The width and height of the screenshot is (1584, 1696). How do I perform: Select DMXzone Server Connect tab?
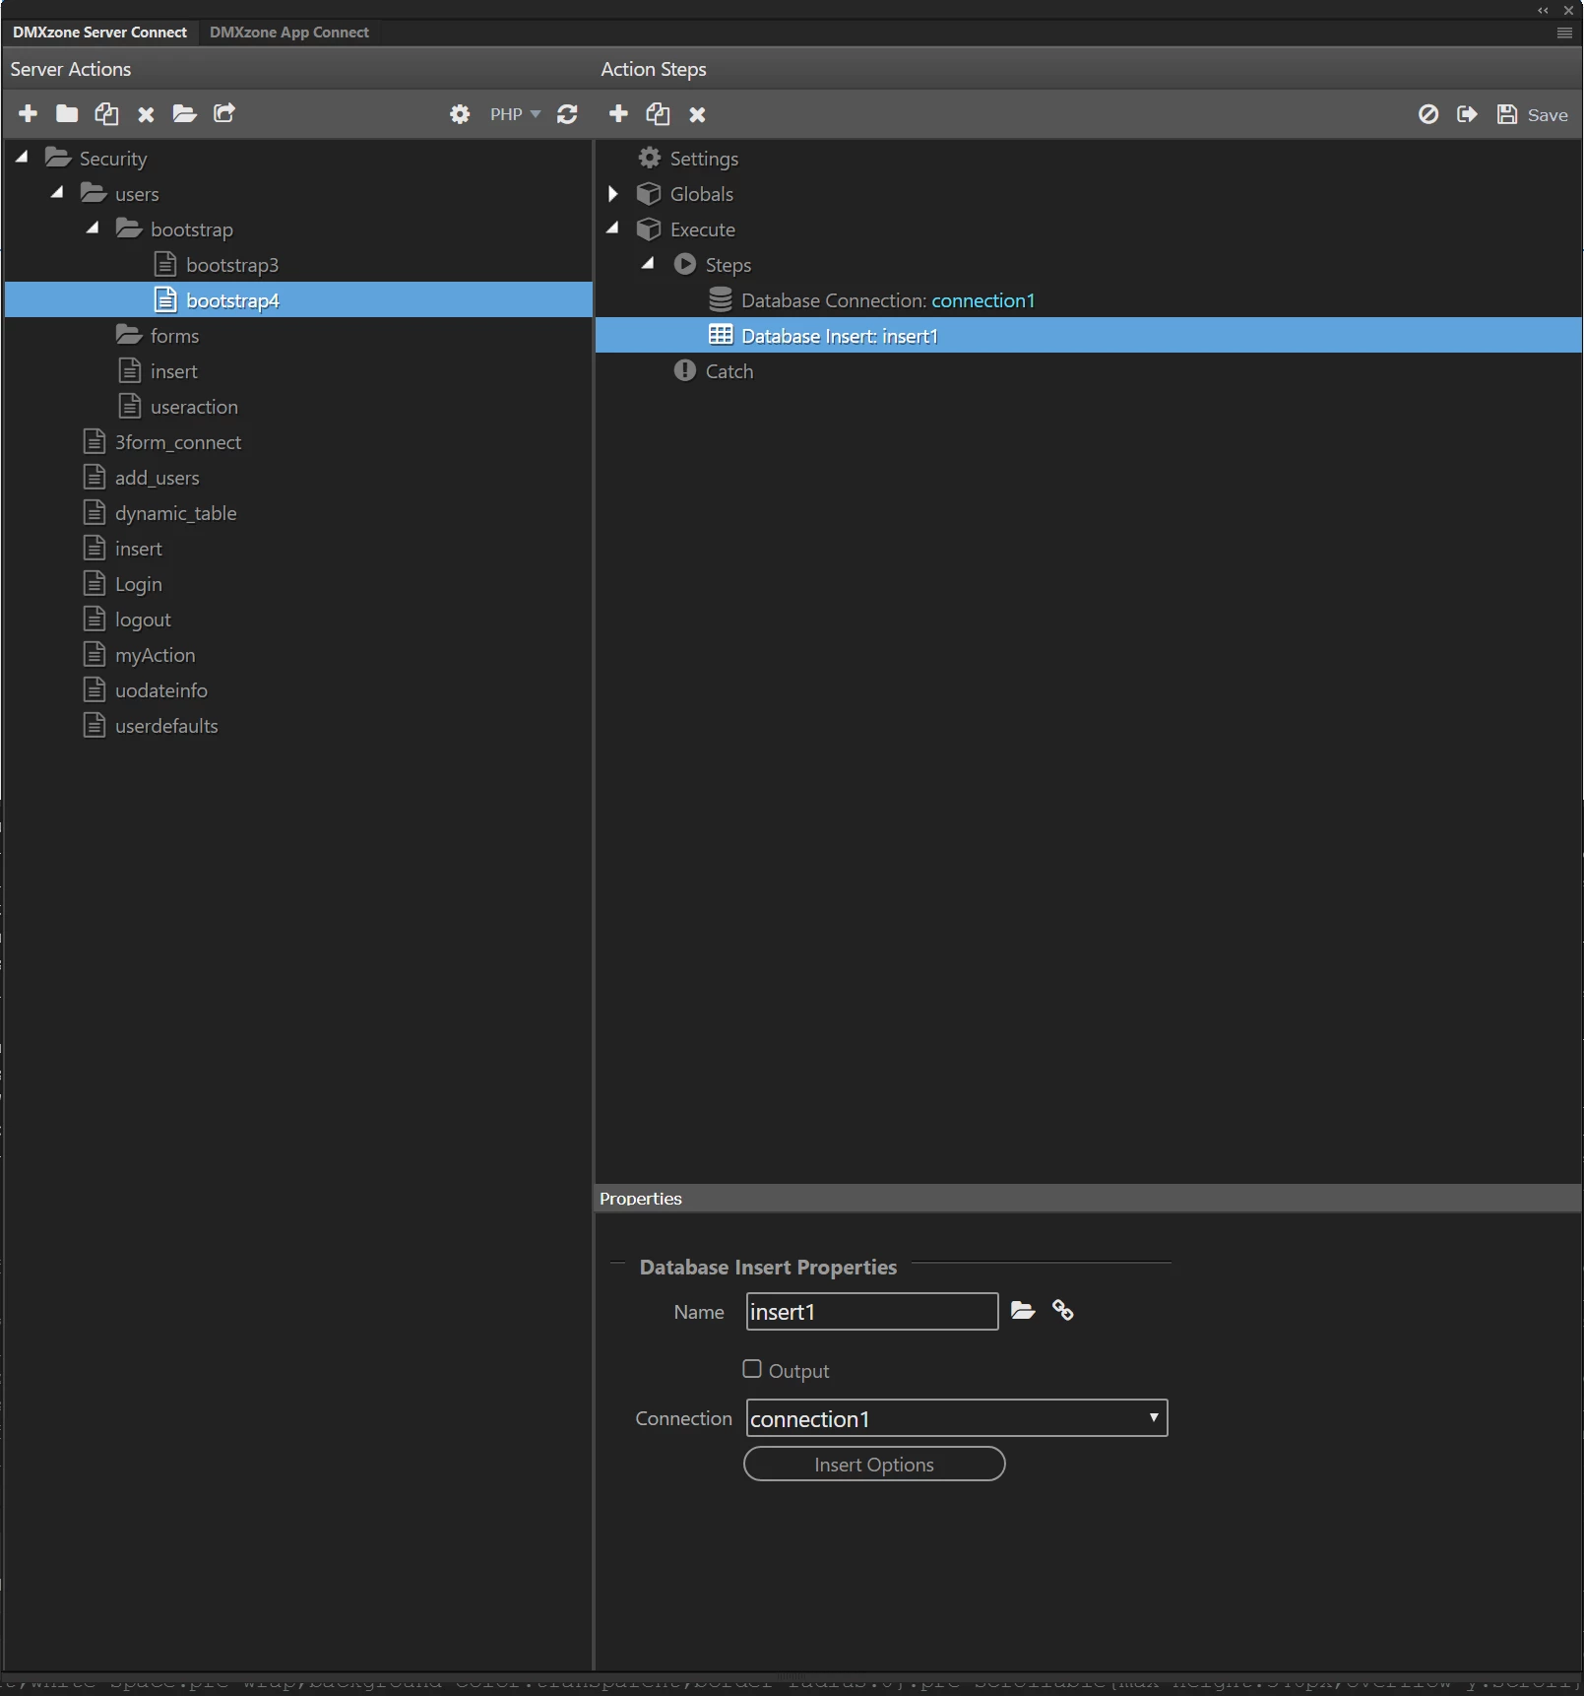click(x=99, y=33)
